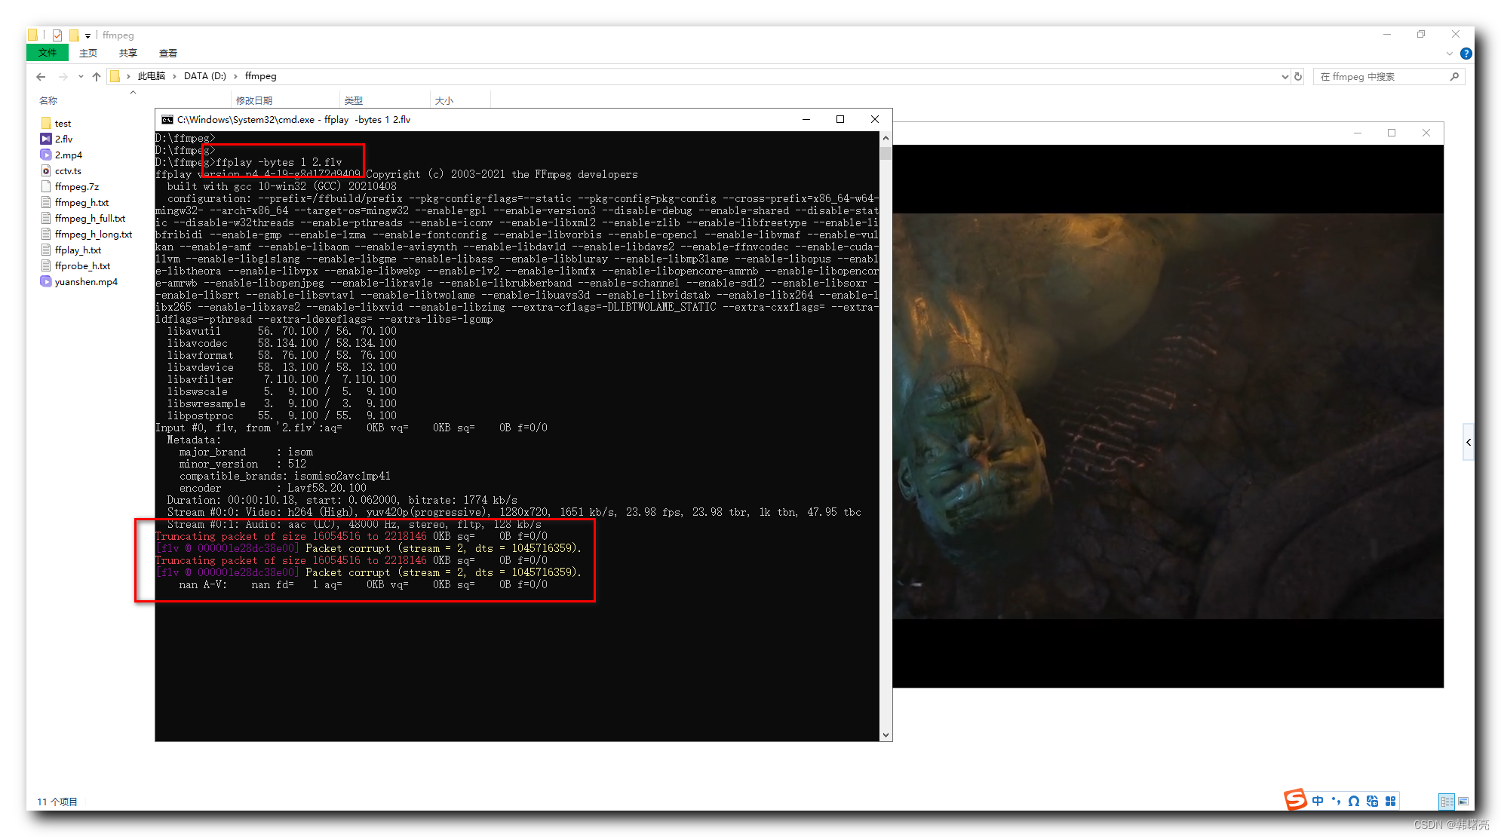Click DATA (D:) in breadcrumb path

coord(204,76)
